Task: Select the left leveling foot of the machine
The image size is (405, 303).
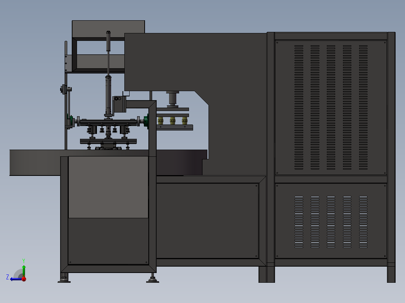Action: click(x=64, y=278)
